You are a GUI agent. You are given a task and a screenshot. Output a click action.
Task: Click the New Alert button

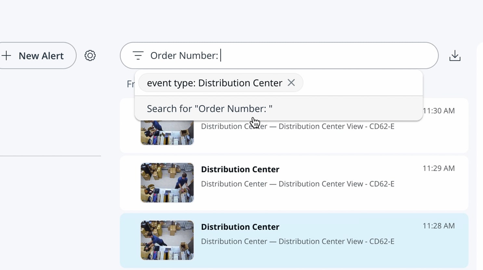[38, 56]
